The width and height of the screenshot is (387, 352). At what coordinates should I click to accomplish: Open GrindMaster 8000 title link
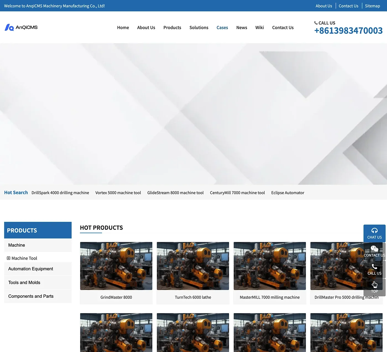point(116,297)
